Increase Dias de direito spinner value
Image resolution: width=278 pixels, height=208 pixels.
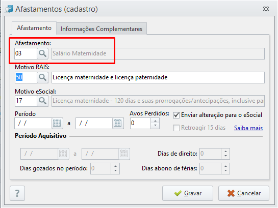point(225,152)
